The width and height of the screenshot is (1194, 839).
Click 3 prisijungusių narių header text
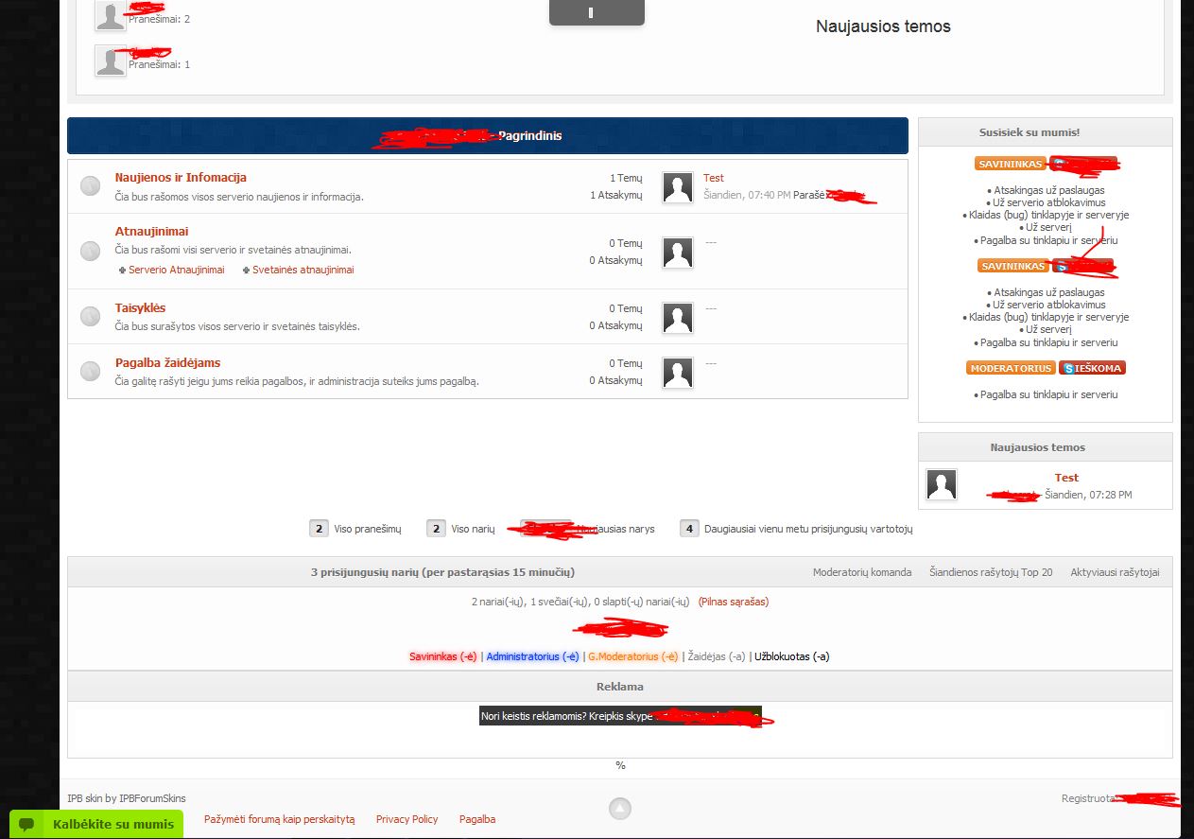tap(442, 572)
